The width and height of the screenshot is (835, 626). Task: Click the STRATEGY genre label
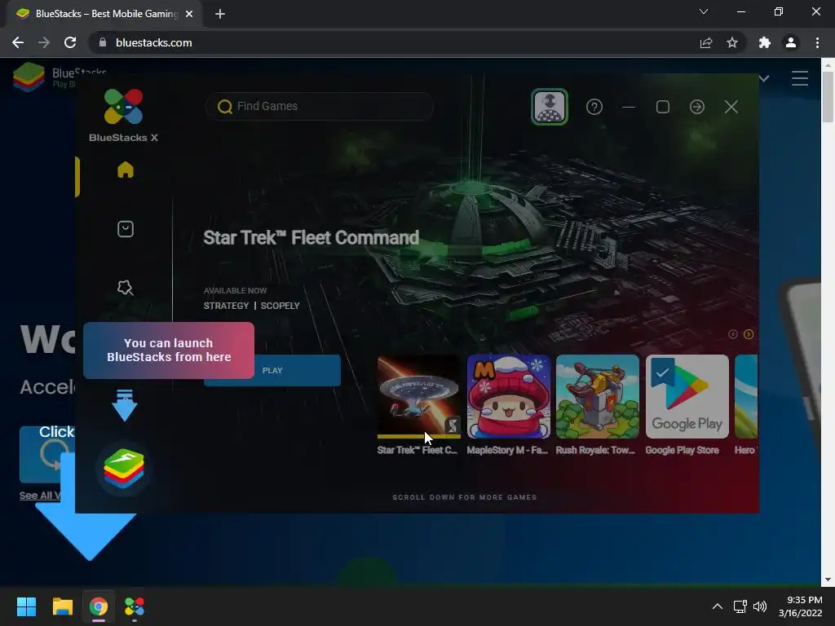coord(227,306)
